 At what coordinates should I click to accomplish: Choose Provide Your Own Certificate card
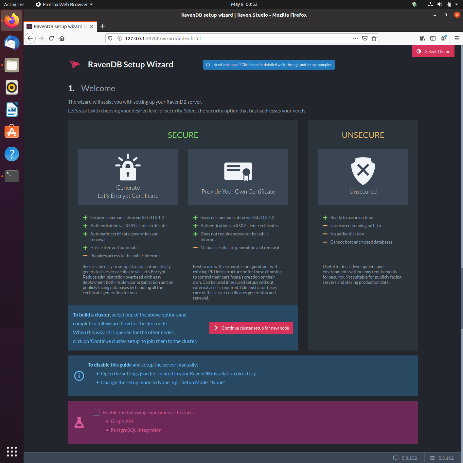pos(238,177)
